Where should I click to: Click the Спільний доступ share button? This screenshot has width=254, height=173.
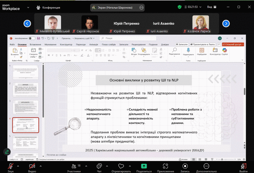click(233, 45)
